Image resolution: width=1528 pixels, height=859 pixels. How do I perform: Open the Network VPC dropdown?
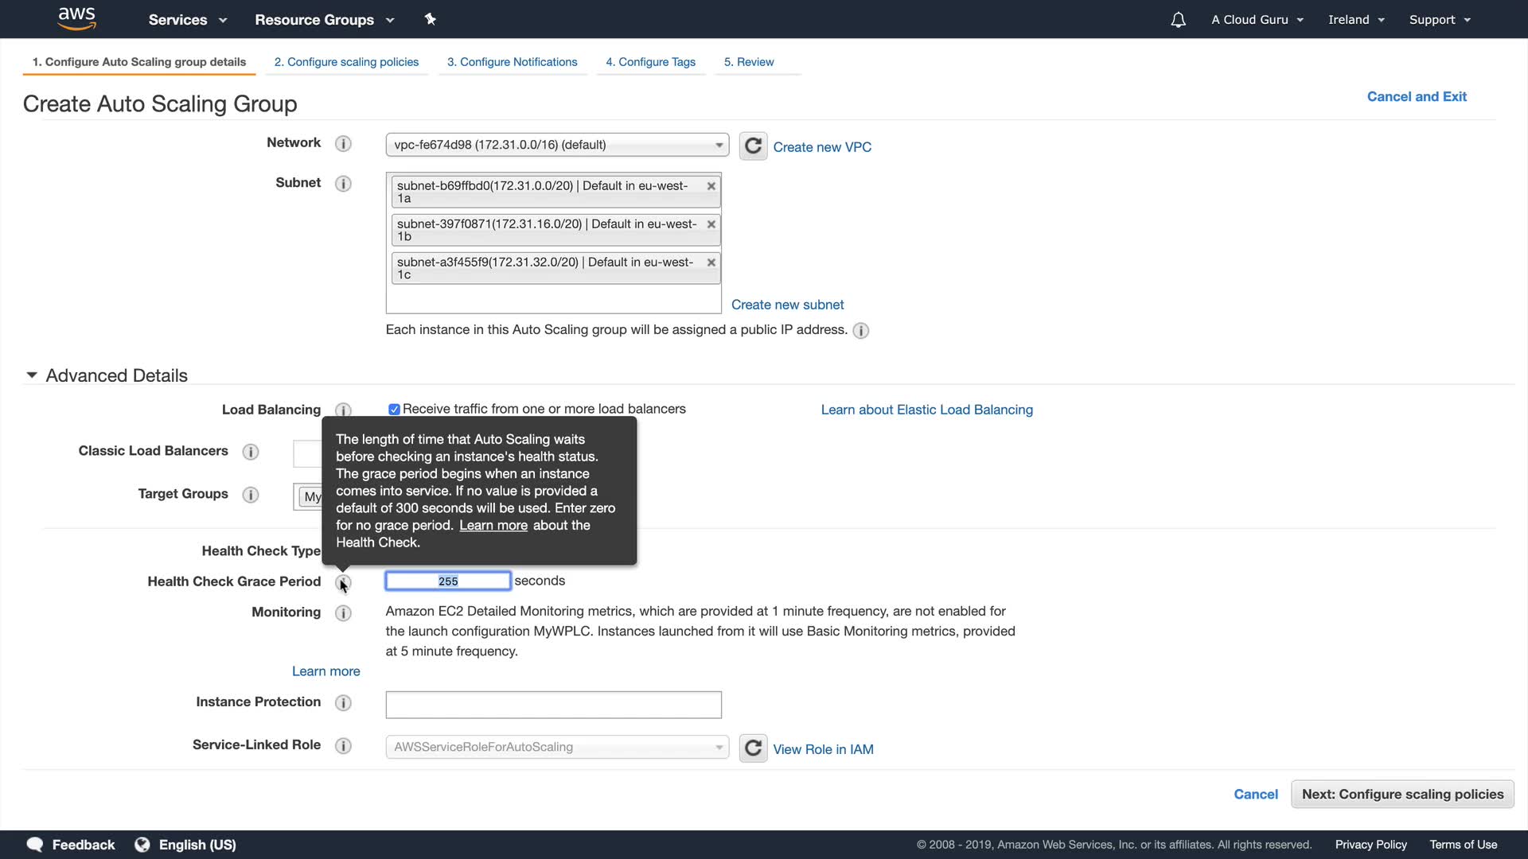point(557,145)
